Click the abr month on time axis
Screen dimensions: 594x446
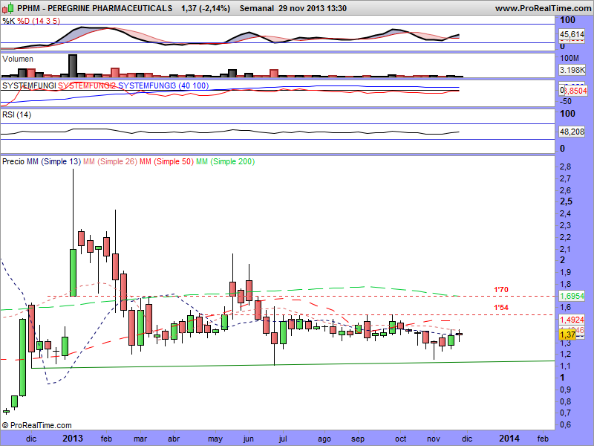coord(174,439)
